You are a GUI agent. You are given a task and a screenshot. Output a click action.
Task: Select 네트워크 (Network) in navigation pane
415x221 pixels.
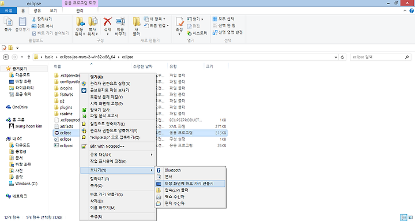(16, 196)
